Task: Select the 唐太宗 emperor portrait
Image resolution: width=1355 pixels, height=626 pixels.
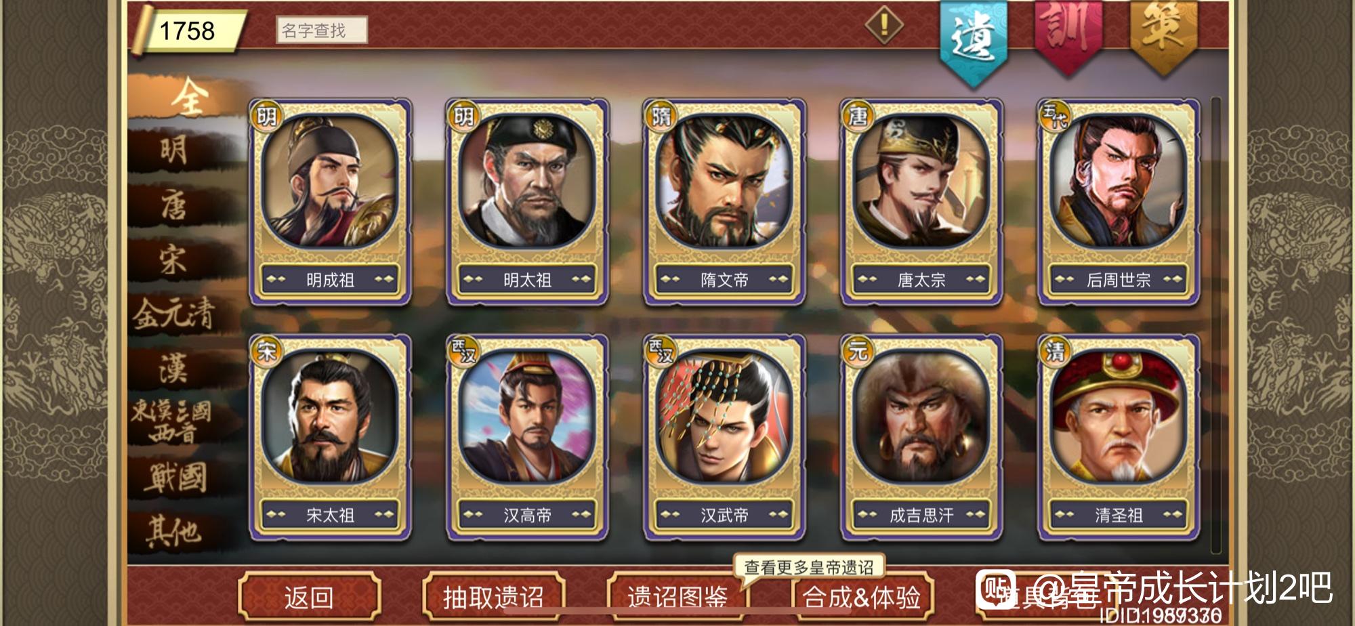Action: tap(921, 182)
